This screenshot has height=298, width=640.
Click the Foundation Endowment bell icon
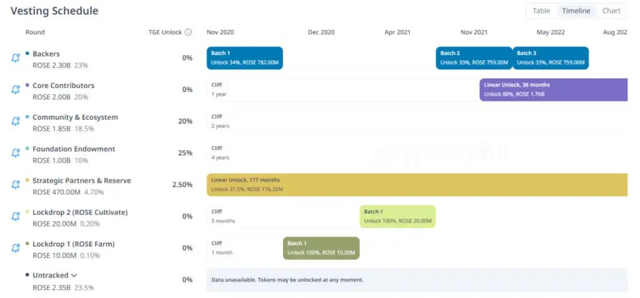point(16,153)
